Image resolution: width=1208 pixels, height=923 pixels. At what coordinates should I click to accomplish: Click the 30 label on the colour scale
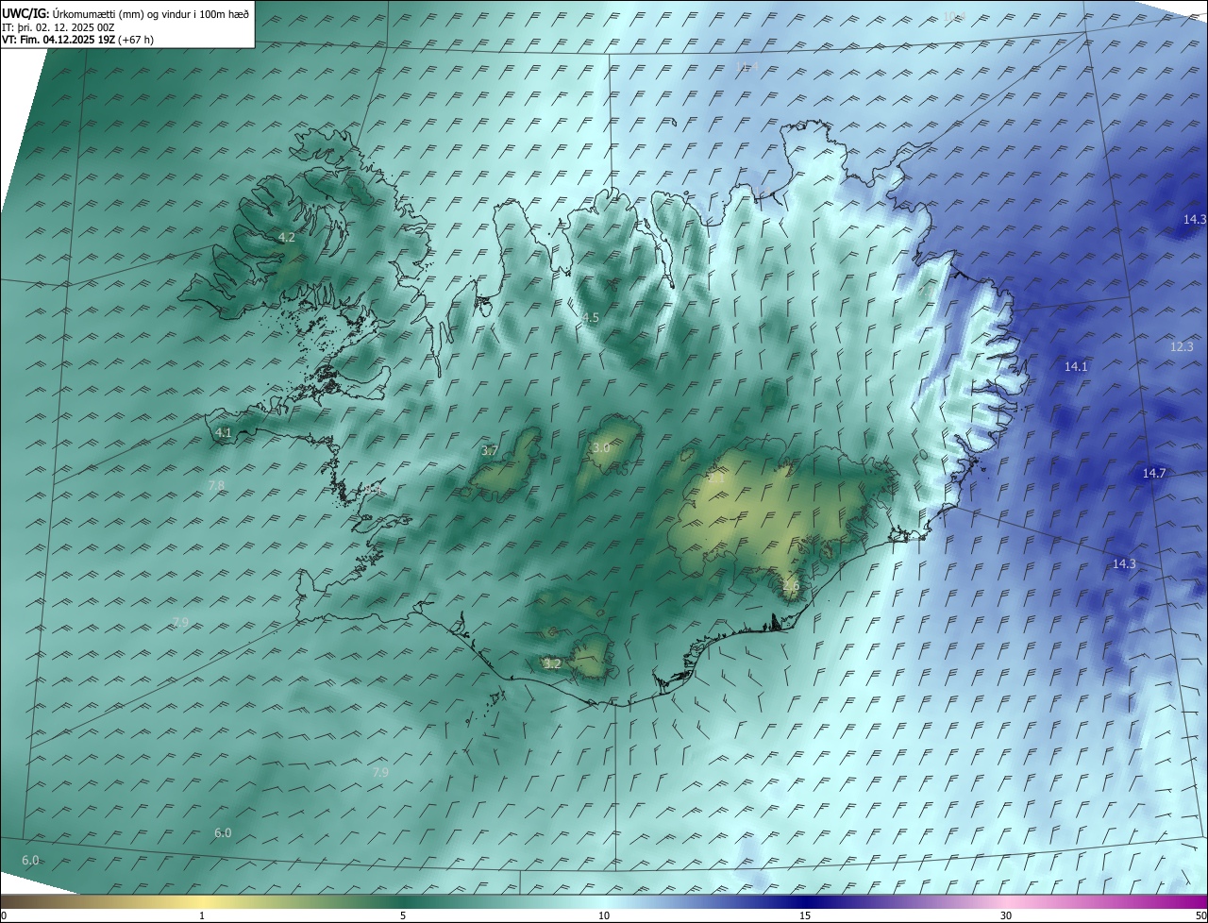click(x=1006, y=915)
